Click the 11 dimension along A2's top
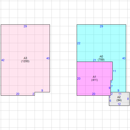The width and height of the screenshot is (130, 130). (120, 94)
